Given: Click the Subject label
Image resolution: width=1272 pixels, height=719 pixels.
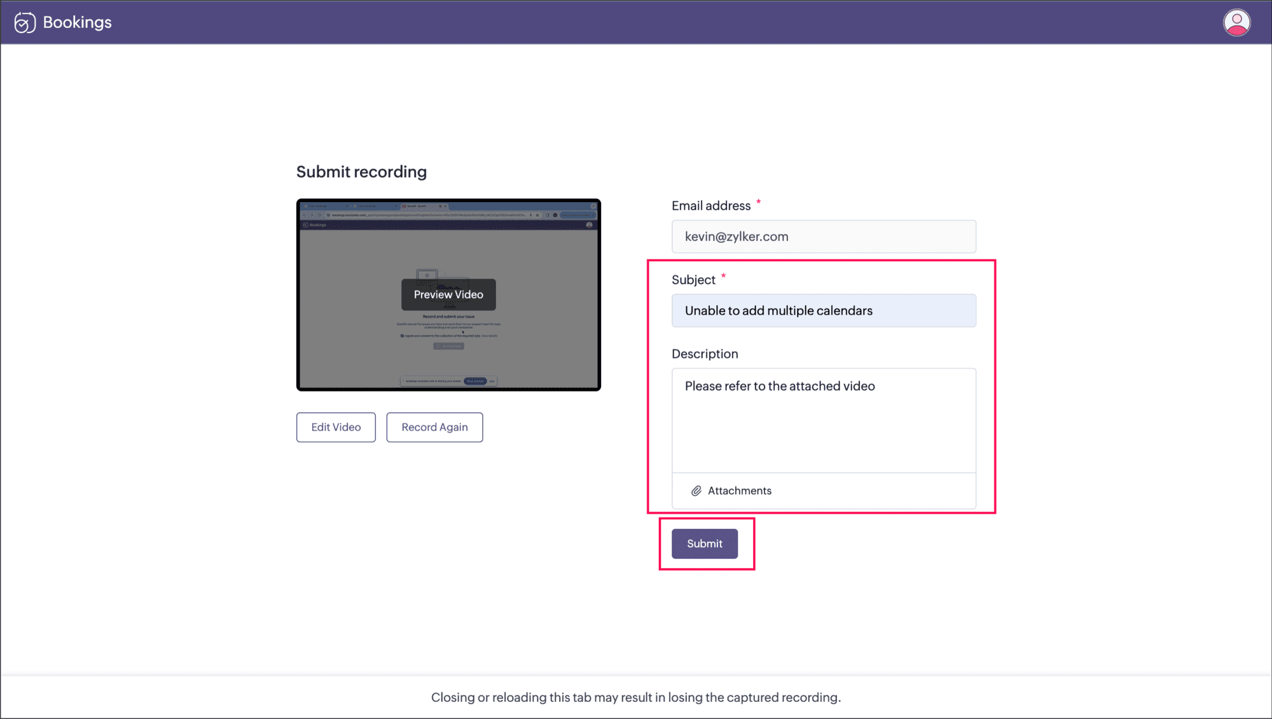Looking at the screenshot, I should pos(693,280).
